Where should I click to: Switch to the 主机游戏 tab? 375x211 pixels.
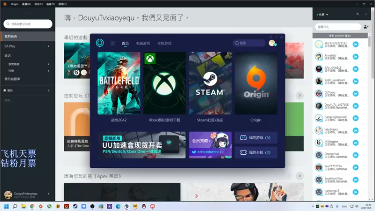(x=165, y=43)
